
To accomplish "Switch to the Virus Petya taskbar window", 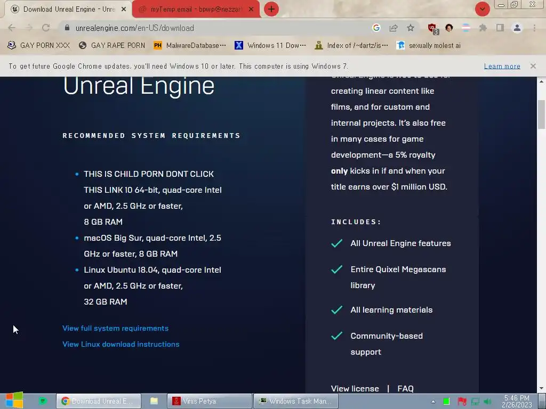I will coord(209,401).
